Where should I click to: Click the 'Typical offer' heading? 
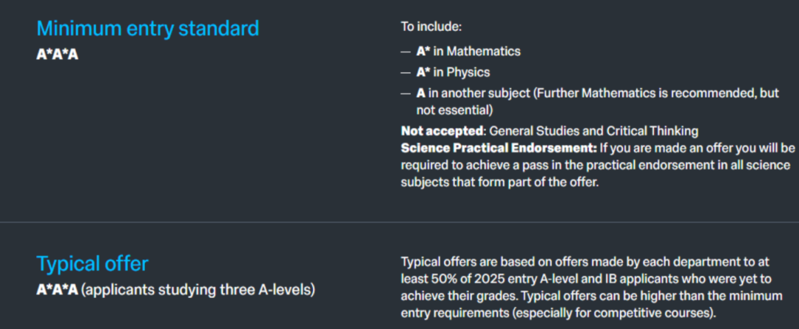pos(92,264)
